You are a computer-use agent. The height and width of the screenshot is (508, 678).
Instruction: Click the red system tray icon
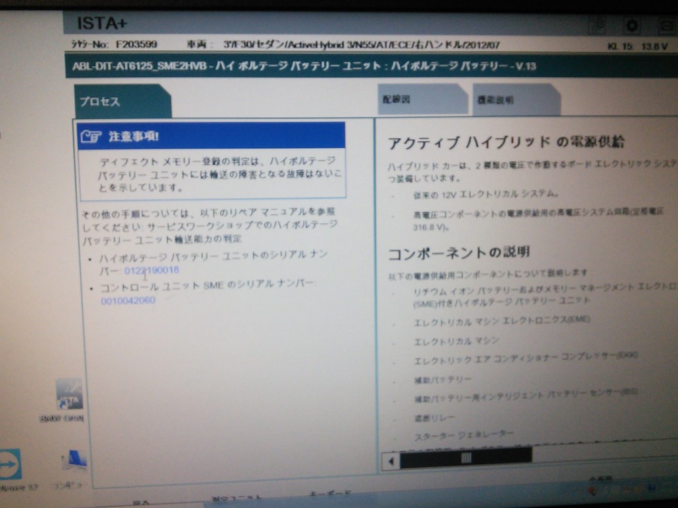click(x=593, y=490)
